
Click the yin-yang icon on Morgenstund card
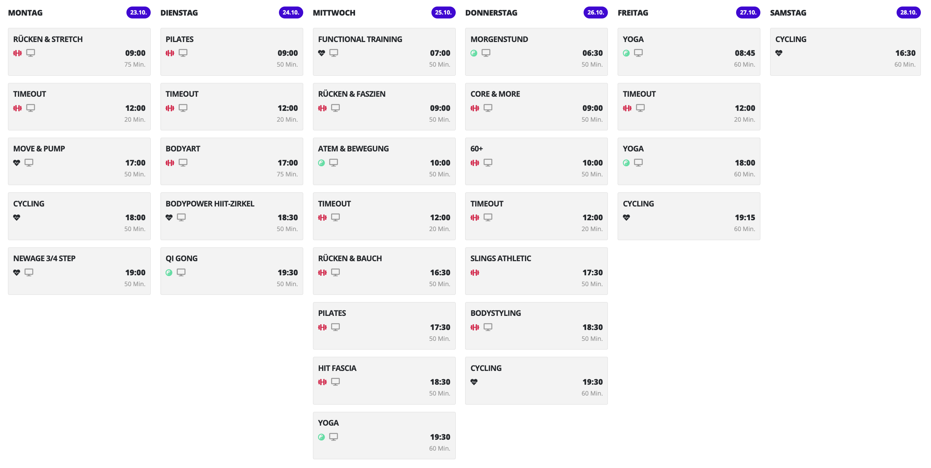click(474, 53)
